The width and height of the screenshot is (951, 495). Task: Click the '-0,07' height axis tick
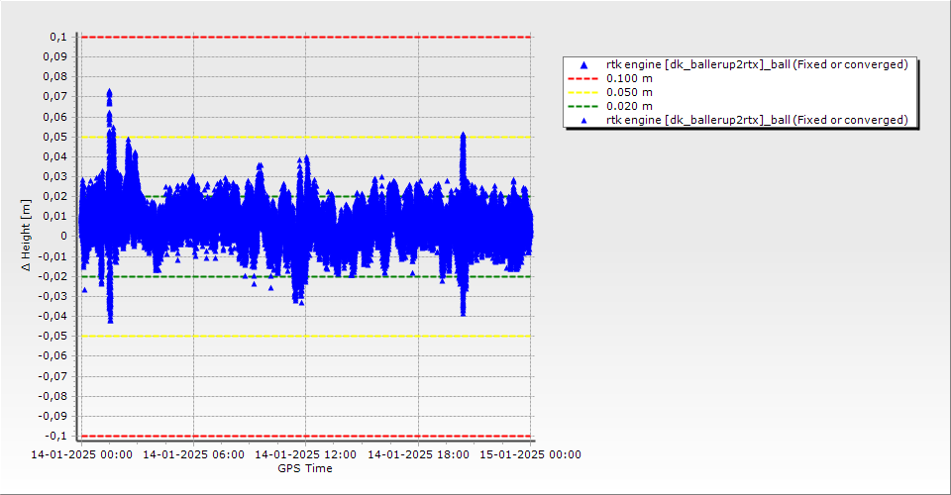point(53,376)
